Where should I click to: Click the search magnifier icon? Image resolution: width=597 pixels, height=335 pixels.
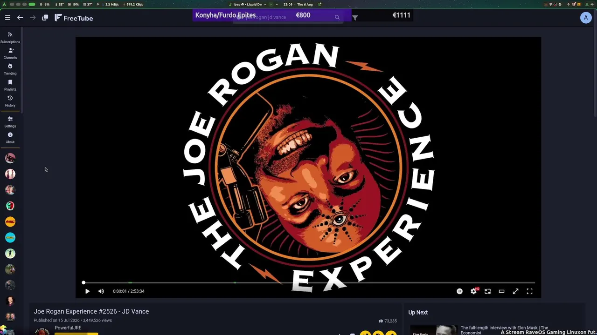[337, 17]
